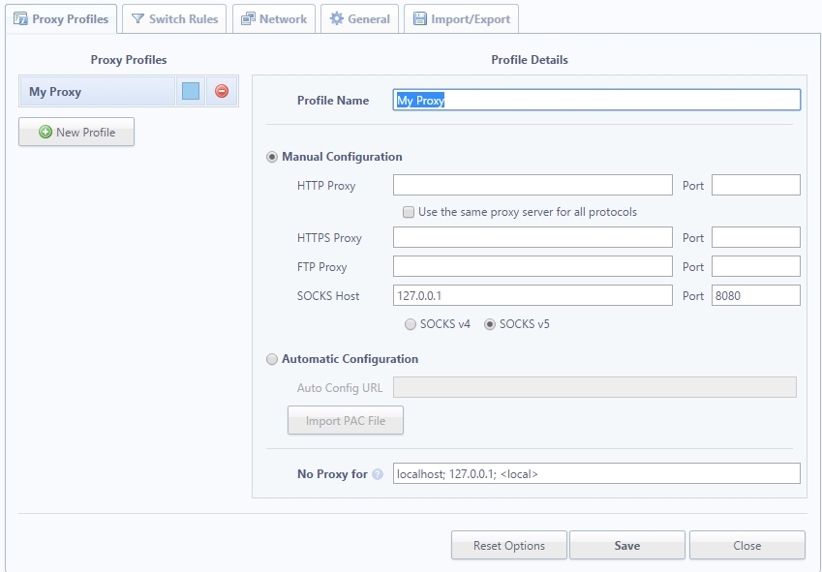The width and height of the screenshot is (822, 572).
Task: Open help via the question mark beside No Proxy for
Action: [x=379, y=473]
